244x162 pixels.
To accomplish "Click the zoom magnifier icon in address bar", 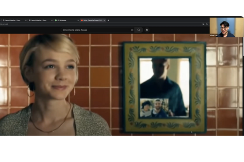I will pyautogui.click(x=207, y=24).
